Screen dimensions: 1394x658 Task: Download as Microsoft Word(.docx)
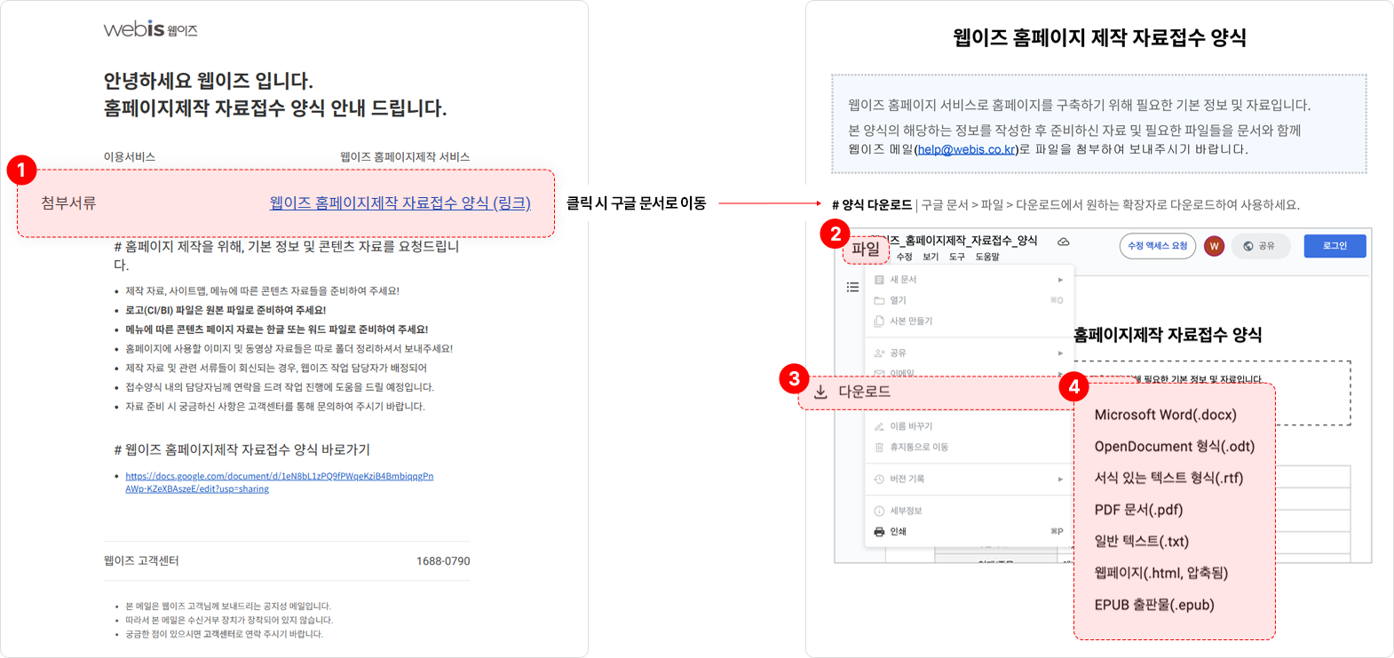[1165, 415]
